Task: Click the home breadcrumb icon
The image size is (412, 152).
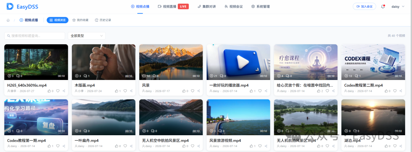Action: [x=8, y=20]
